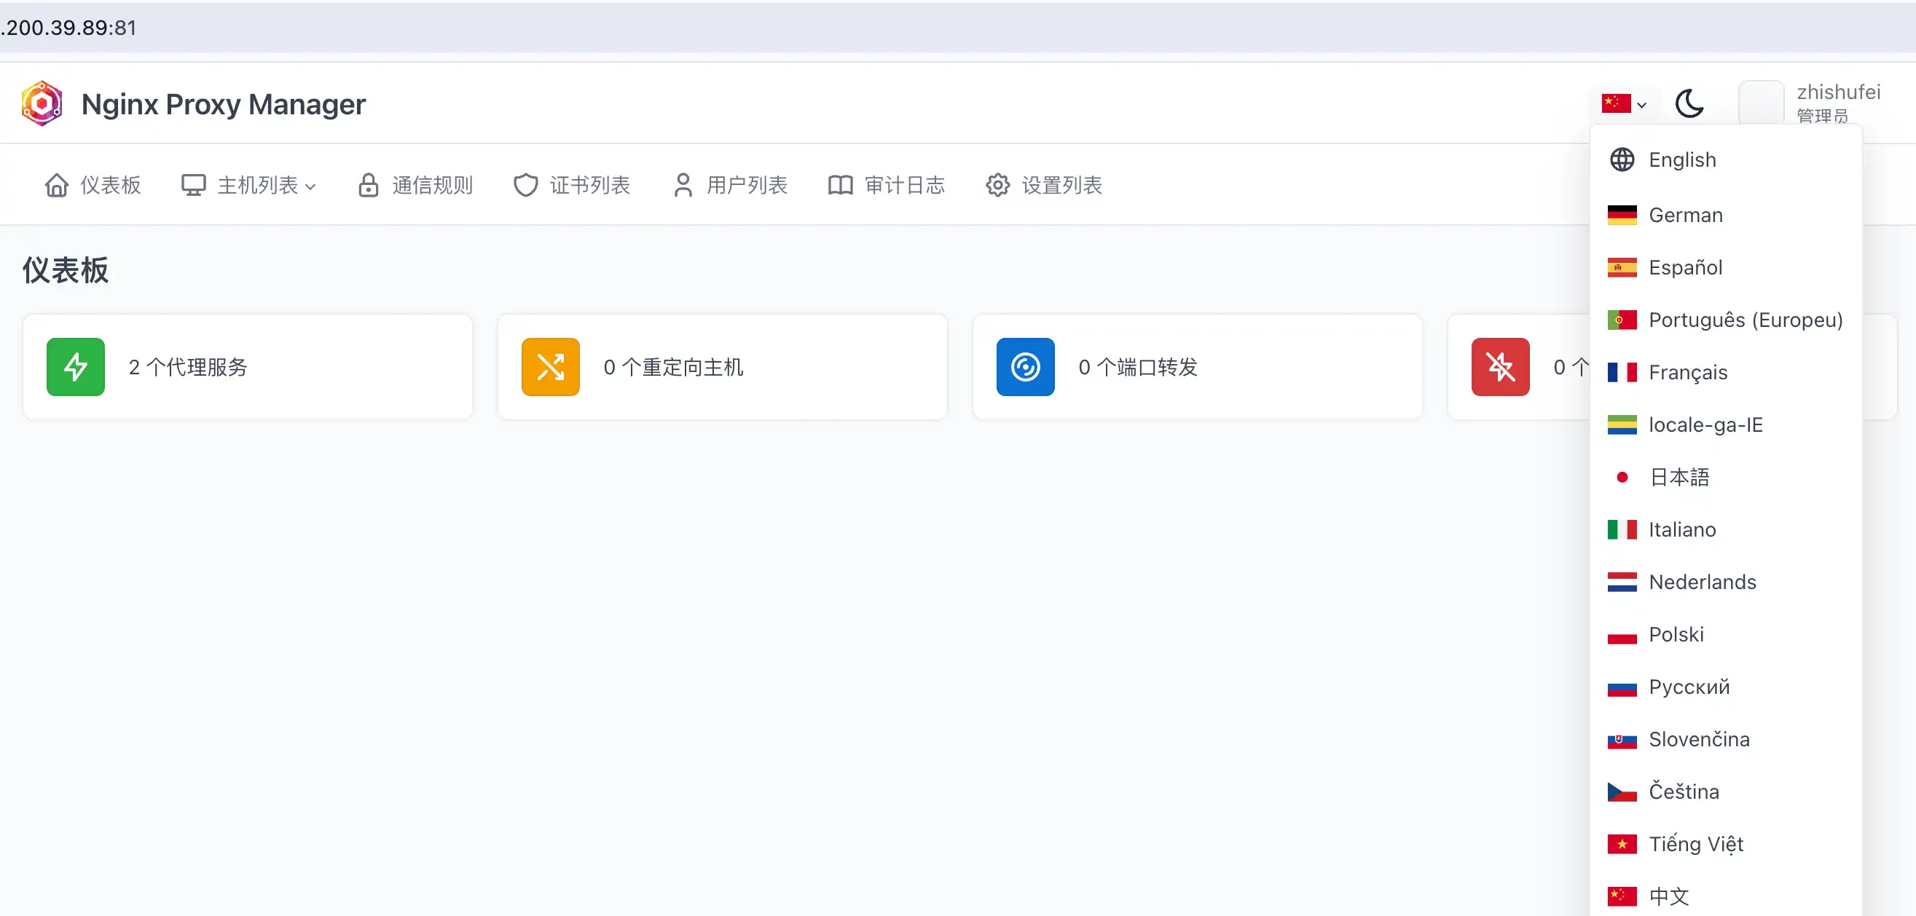Click the Nginx Proxy Manager logo icon
Screen dimensions: 1916x916
click(42, 103)
